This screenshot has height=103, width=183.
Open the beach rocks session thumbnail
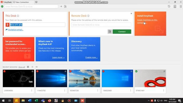(84, 78)
